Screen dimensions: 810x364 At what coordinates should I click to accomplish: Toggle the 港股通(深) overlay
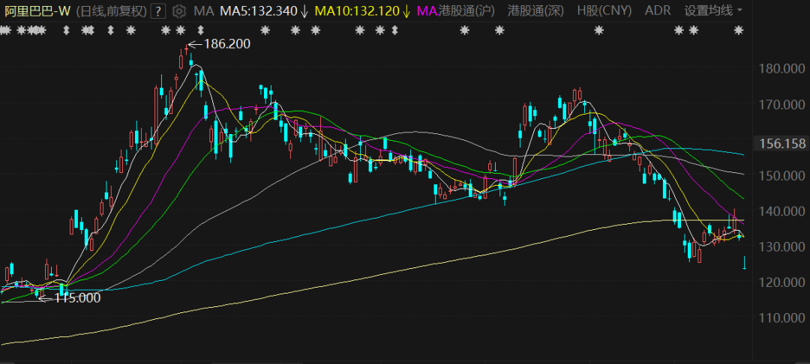pos(535,11)
